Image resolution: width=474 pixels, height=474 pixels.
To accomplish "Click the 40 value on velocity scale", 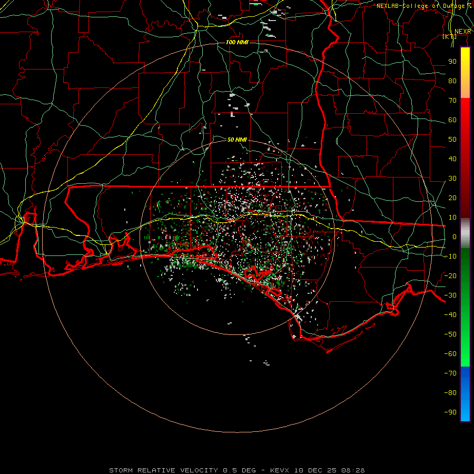I will pos(452,159).
